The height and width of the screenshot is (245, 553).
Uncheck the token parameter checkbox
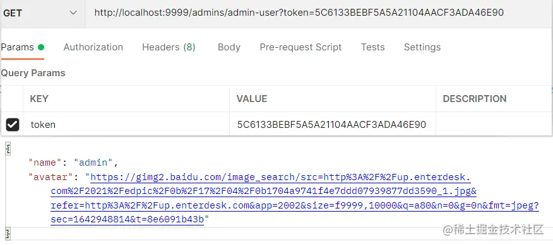[13, 125]
